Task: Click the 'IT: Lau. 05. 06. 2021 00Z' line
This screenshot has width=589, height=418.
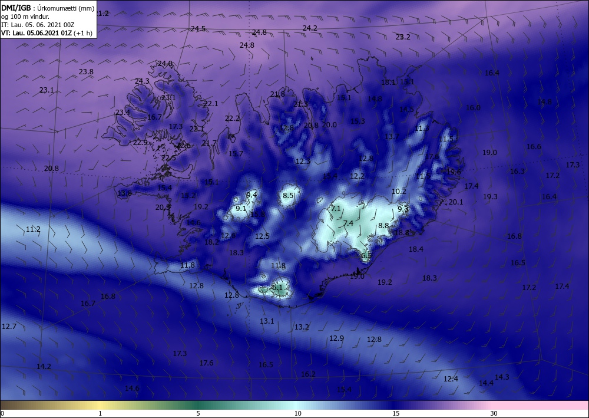Action: [x=38, y=25]
